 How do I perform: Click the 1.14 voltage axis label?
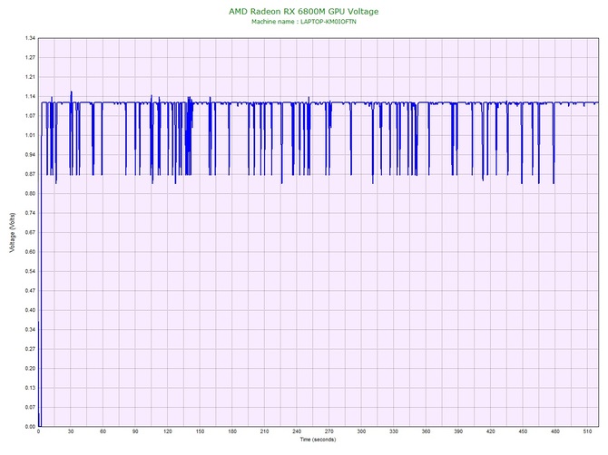point(30,96)
